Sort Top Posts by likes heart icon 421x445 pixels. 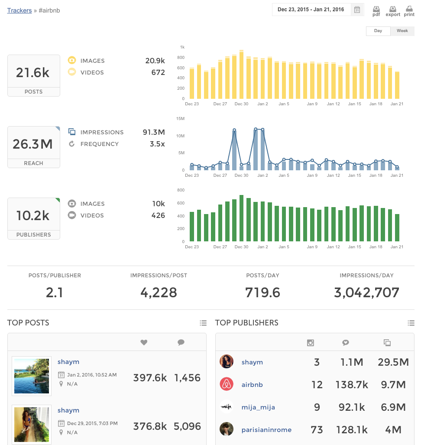(x=144, y=343)
